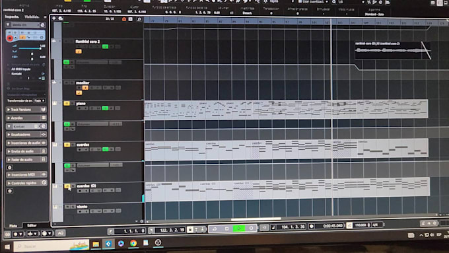449x253 pixels.
Task: Click the orange track filter icon
Action: [124, 19]
